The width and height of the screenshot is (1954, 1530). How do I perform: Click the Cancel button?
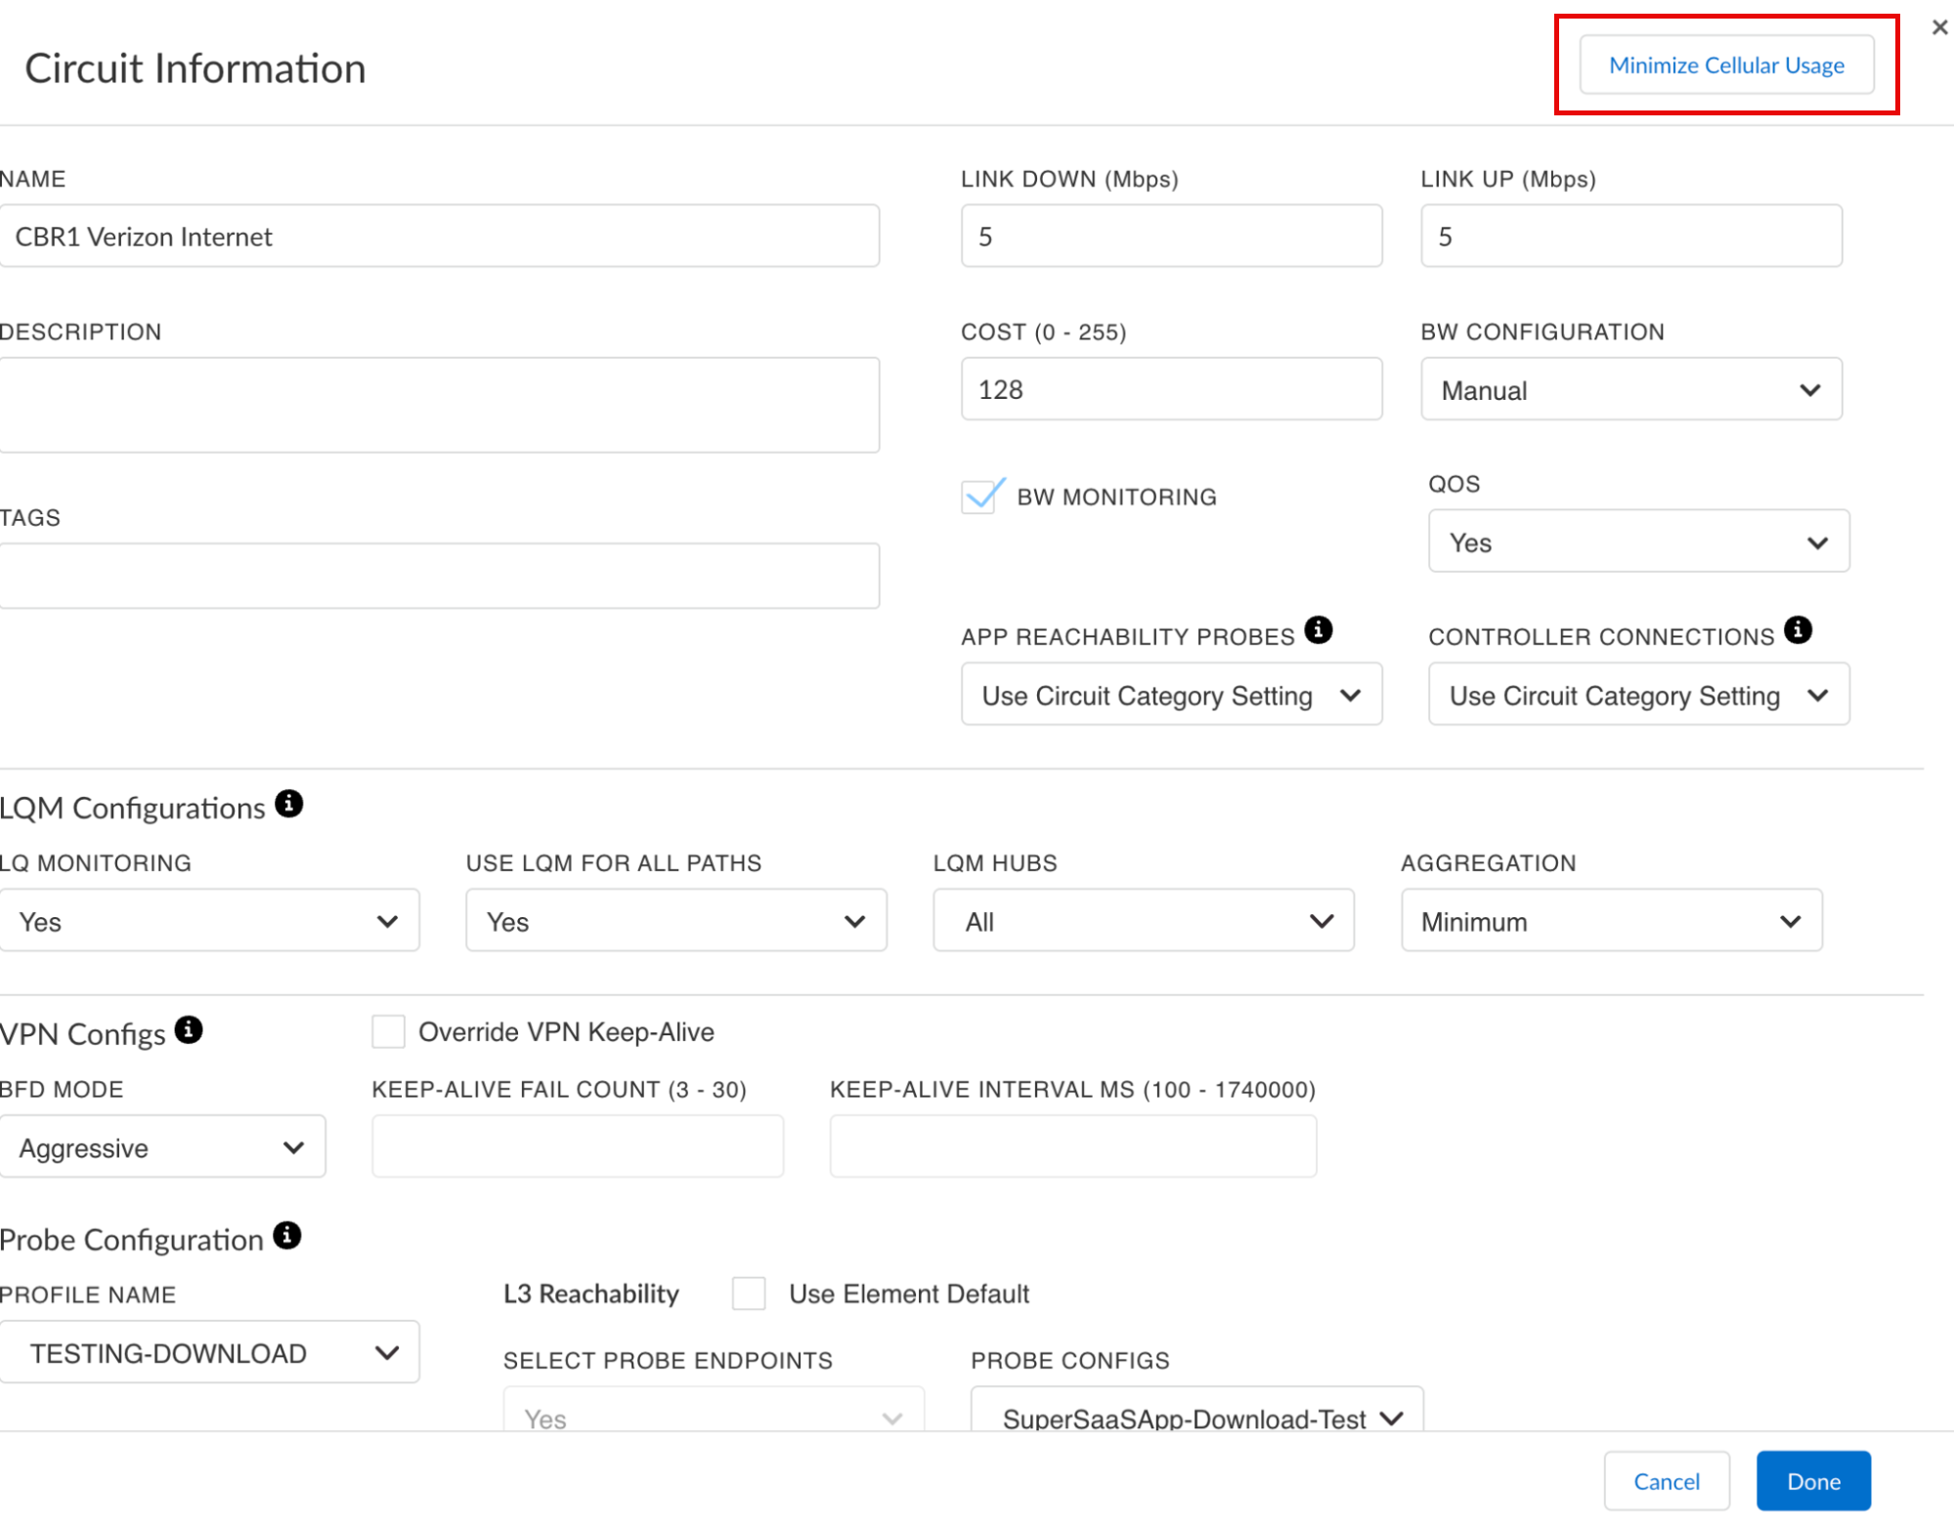tap(1666, 1481)
